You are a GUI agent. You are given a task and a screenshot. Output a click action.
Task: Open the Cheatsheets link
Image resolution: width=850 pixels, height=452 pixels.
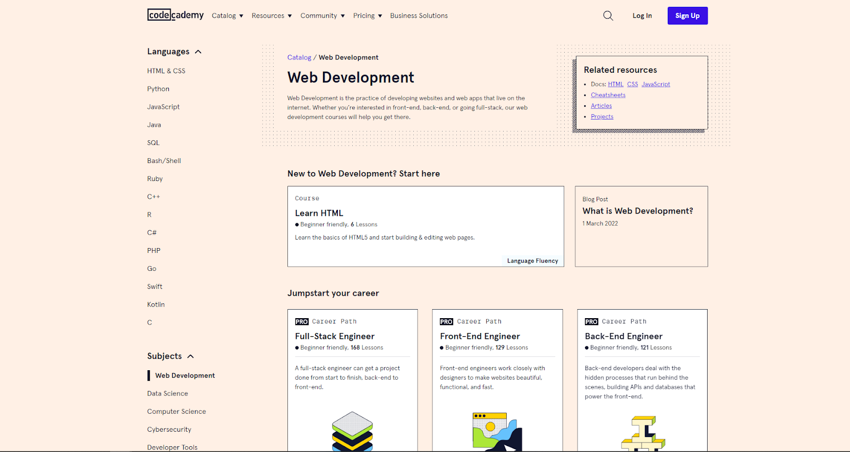[608, 95]
